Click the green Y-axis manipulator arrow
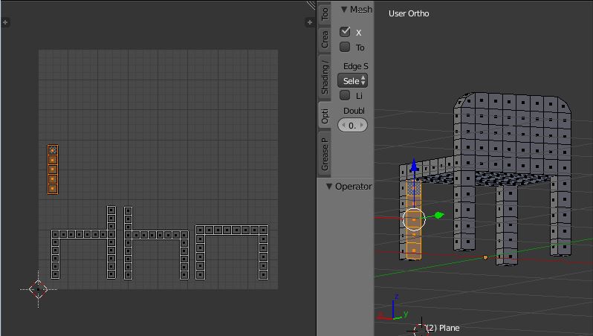 438,216
